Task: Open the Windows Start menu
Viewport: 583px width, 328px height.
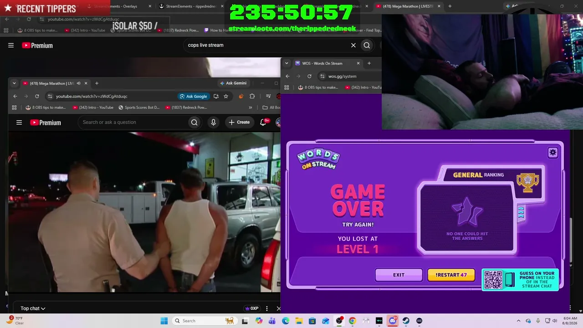Action: pos(164,321)
